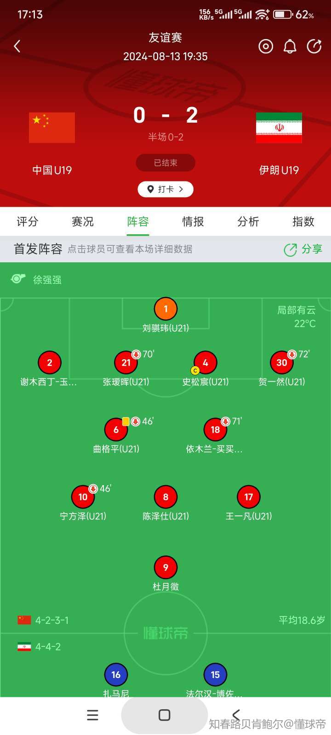Tap Iran player number 16 扎马尼
Screen dimensions: 331x735
[x=116, y=675]
